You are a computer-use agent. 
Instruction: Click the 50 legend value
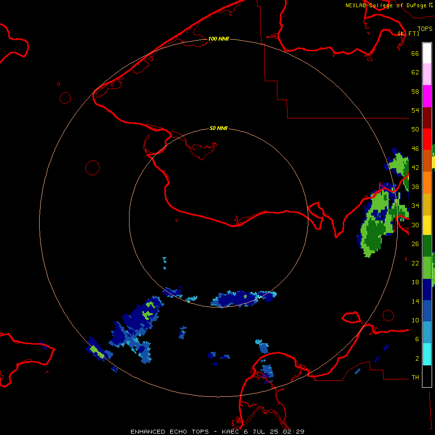coord(415,130)
